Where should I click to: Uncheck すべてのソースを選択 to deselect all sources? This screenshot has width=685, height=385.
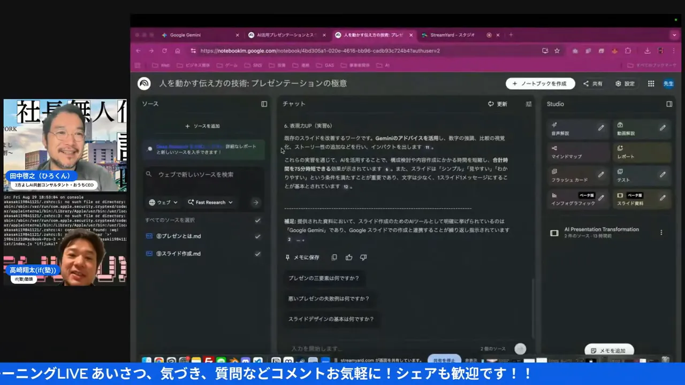257,220
